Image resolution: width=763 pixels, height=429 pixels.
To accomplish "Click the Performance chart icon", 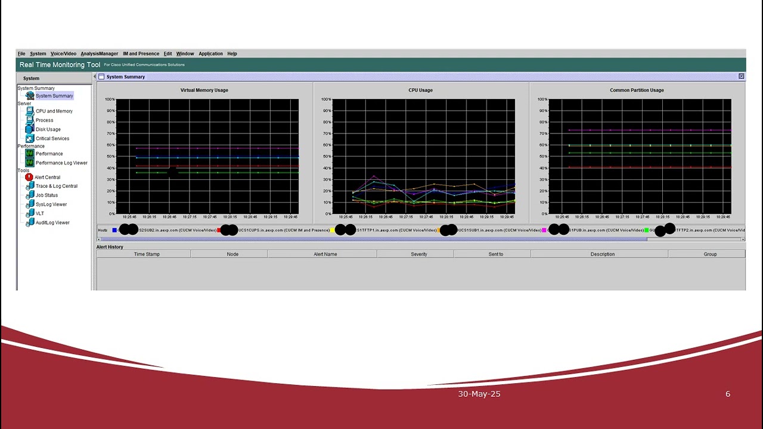I will tap(30, 154).
